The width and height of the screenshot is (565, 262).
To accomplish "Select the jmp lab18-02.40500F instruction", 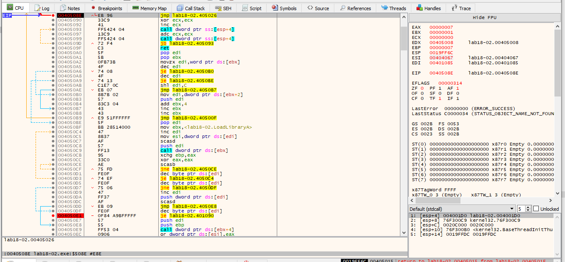I will point(188,118).
